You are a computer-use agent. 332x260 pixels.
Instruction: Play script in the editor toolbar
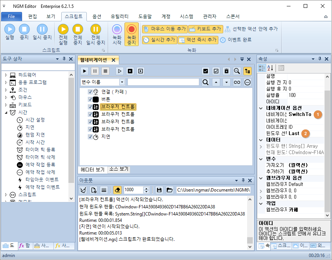84,71
